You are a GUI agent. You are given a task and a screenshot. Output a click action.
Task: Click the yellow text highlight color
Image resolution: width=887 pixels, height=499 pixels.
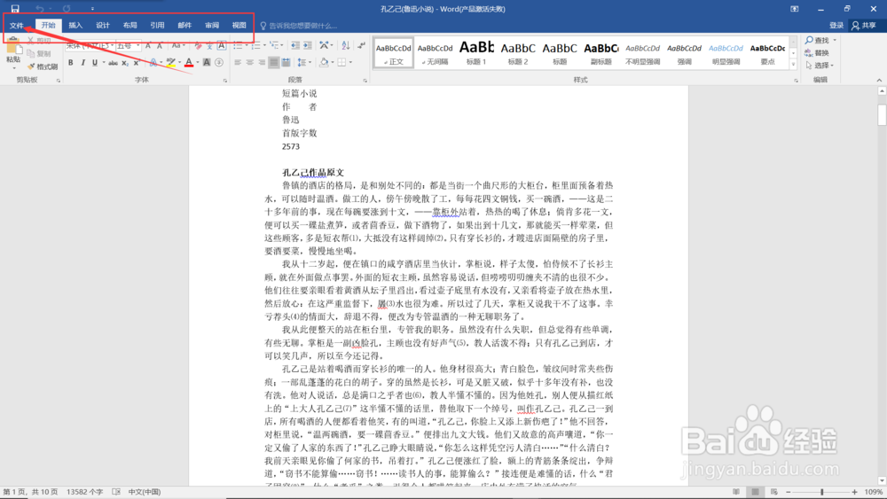click(170, 63)
